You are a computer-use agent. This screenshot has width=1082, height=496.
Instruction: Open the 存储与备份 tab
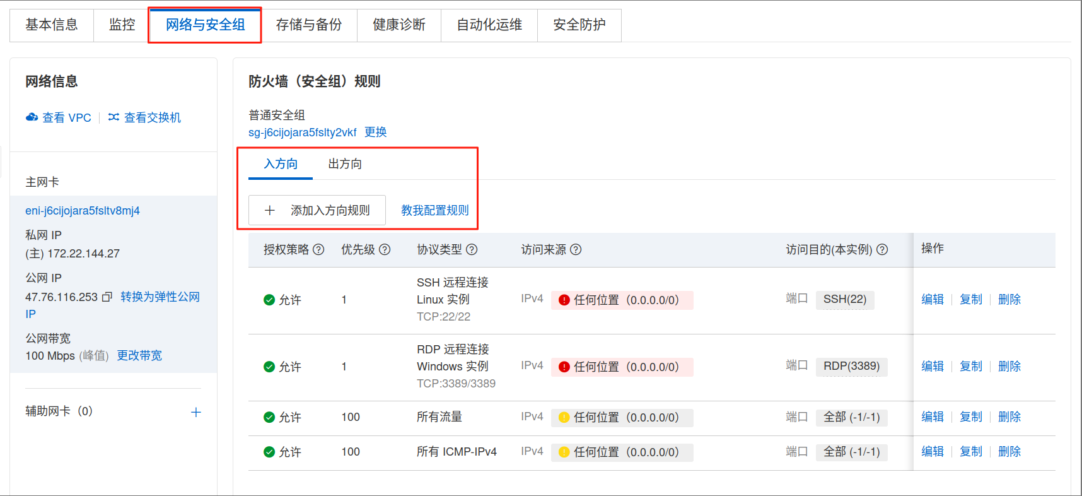click(309, 25)
